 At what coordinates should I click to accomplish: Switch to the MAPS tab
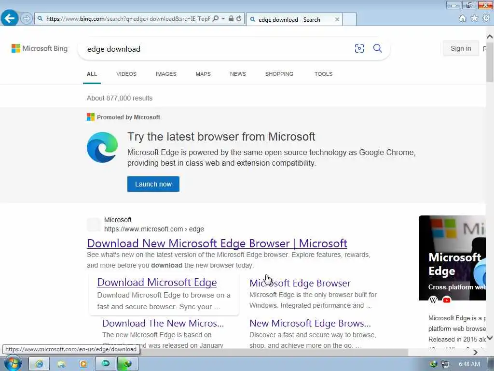(x=203, y=74)
